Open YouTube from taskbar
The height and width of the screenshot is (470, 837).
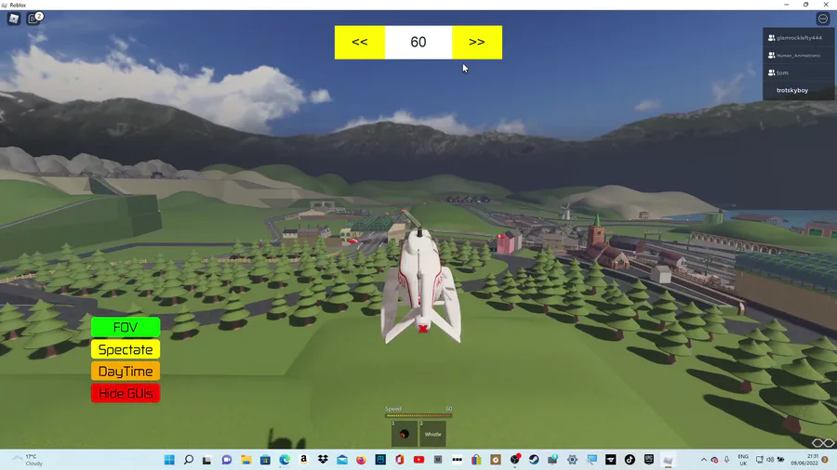(419, 460)
